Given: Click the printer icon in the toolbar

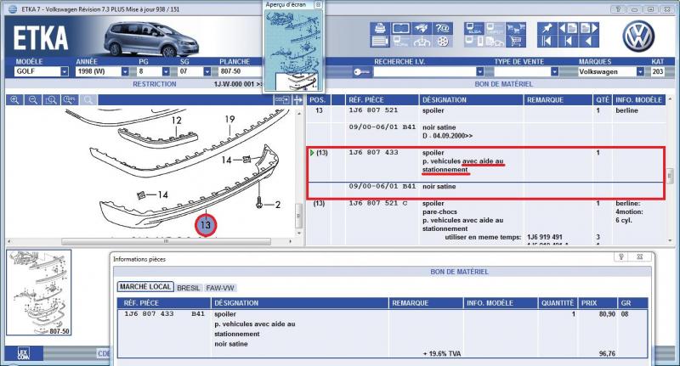Looking at the screenshot, I should click(x=379, y=28).
